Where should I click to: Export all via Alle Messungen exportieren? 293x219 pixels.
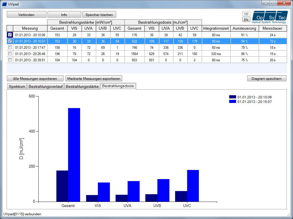tap(35, 78)
